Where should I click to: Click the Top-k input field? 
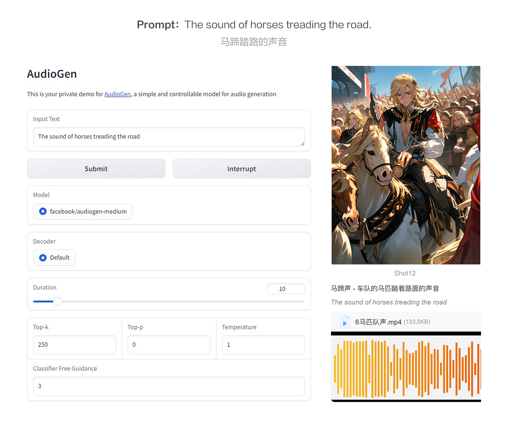tap(74, 345)
